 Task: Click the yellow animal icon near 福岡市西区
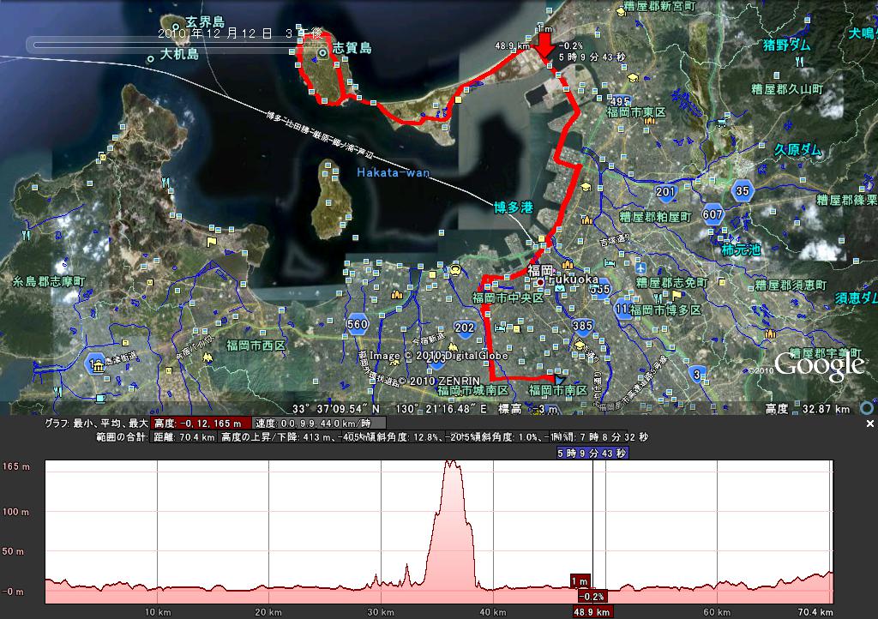207,357
